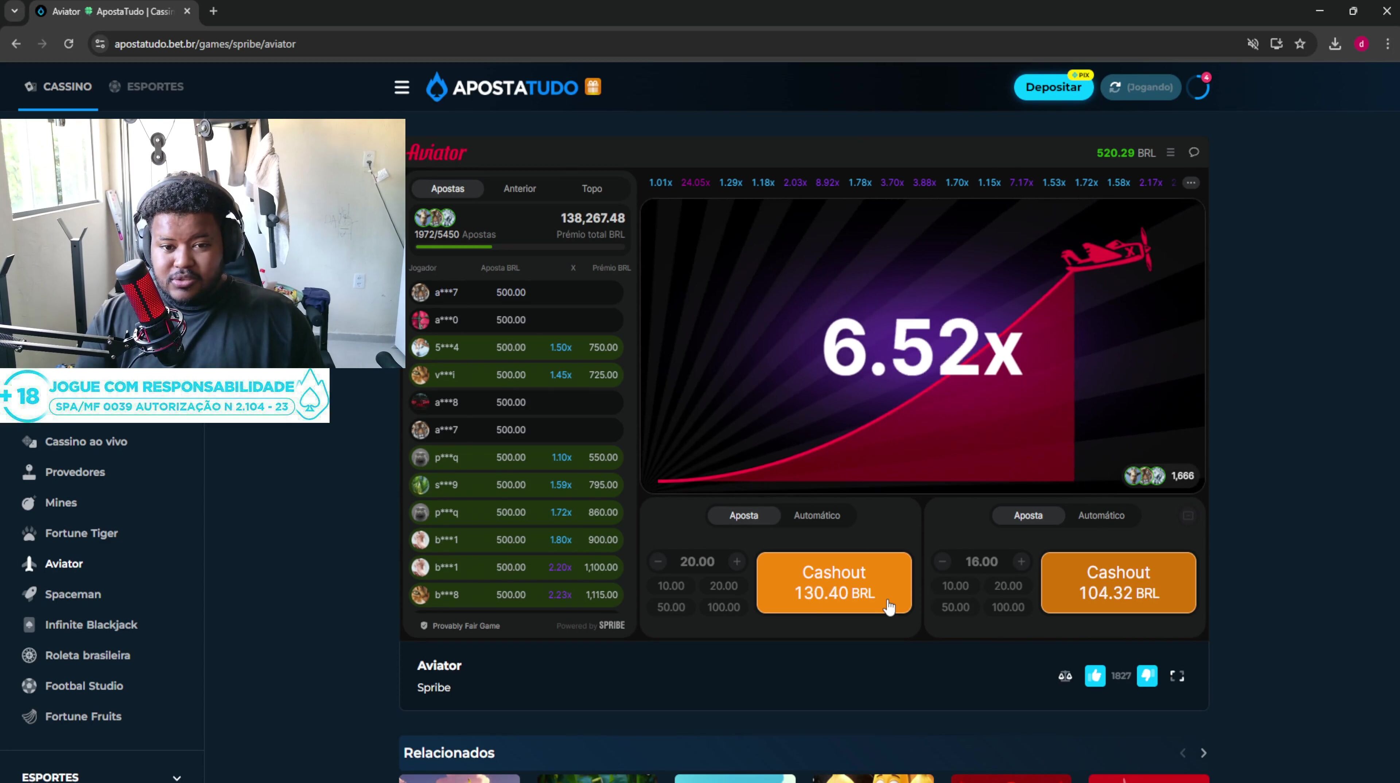
Task: Open browser downloads icon
Action: point(1335,44)
